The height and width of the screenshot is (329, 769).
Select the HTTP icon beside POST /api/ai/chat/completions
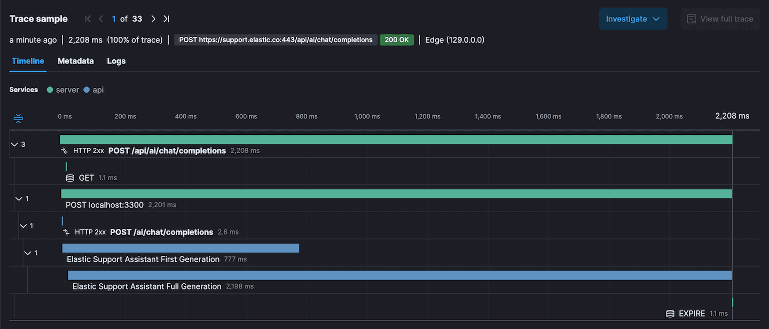66,150
